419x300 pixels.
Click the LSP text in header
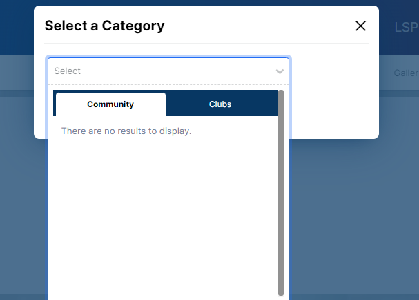[x=405, y=28]
